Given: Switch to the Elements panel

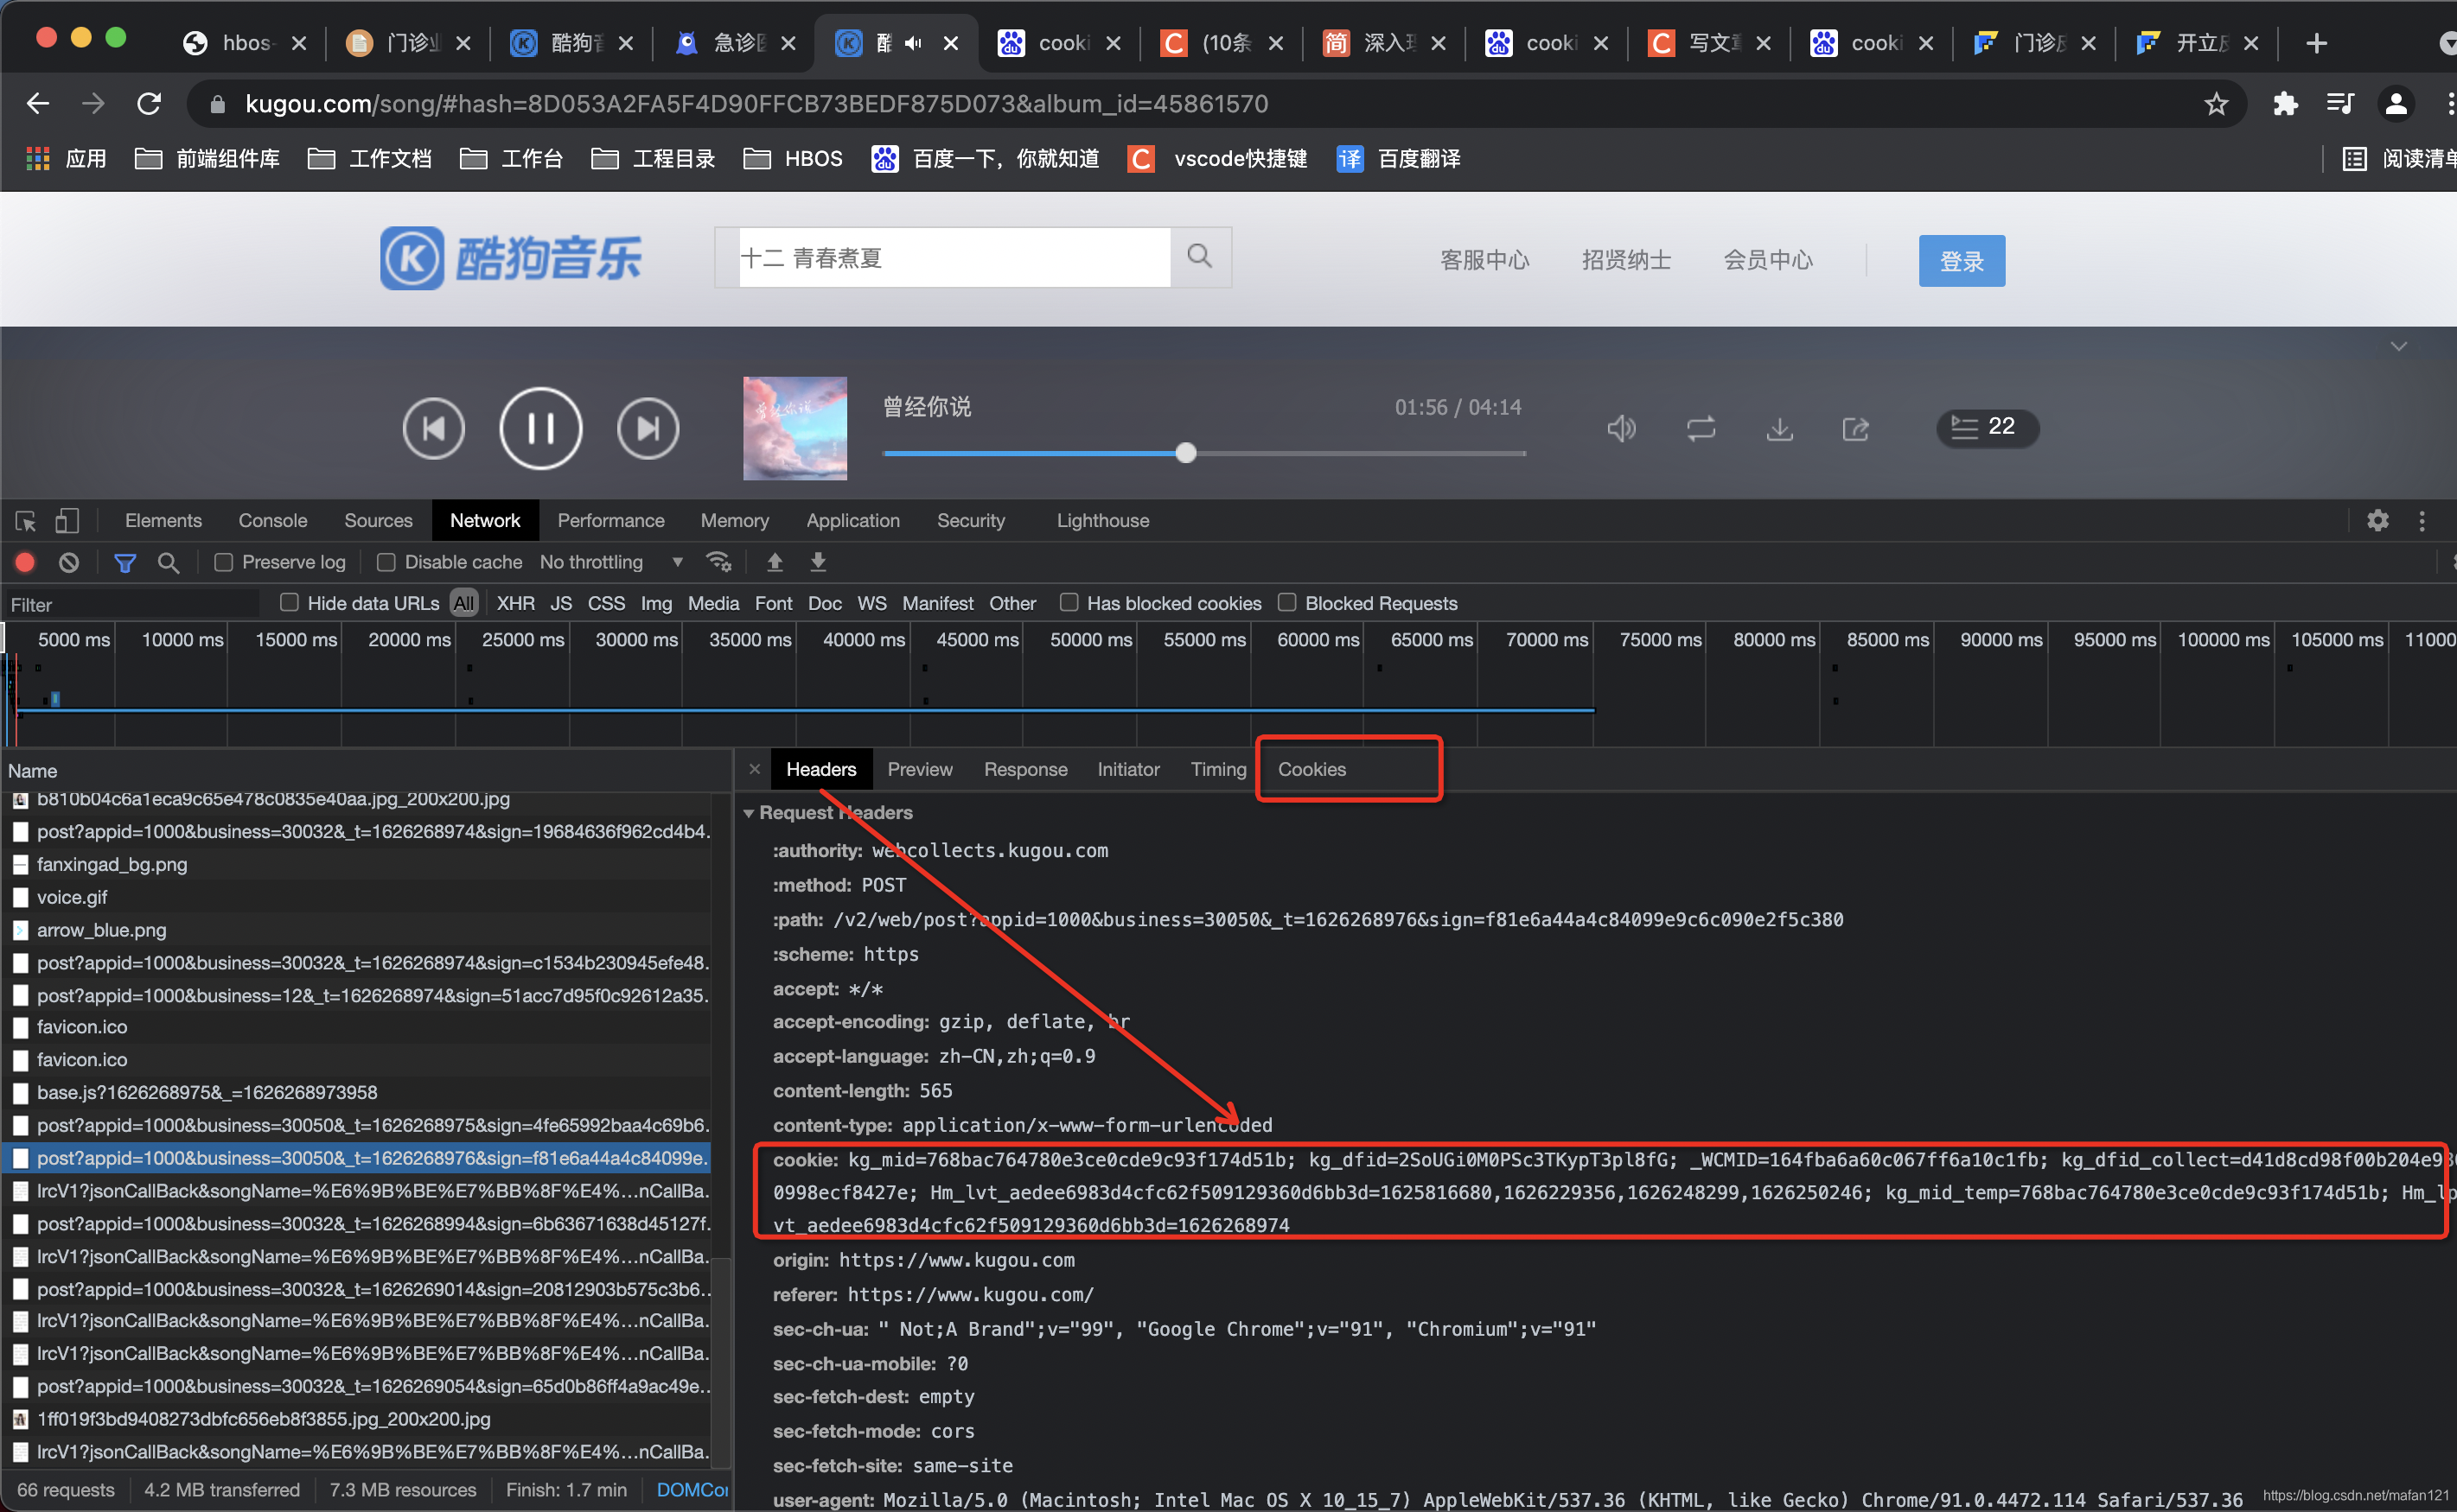Looking at the screenshot, I should click(x=163, y=521).
